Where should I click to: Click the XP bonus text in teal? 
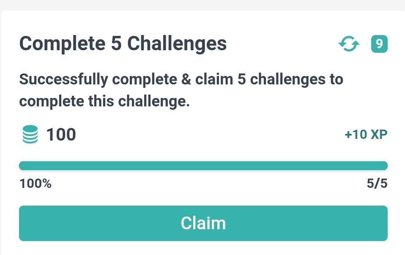(366, 134)
